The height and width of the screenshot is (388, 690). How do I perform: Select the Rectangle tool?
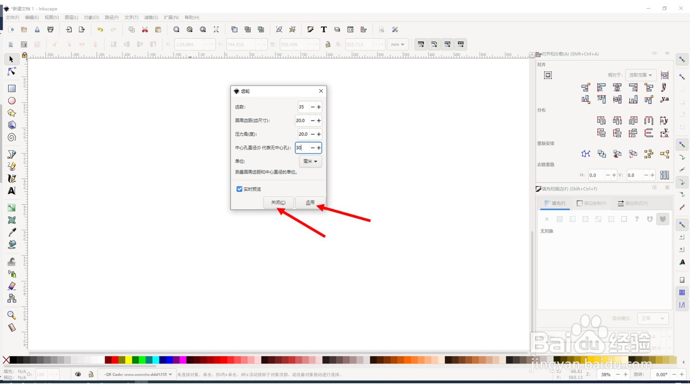point(12,88)
